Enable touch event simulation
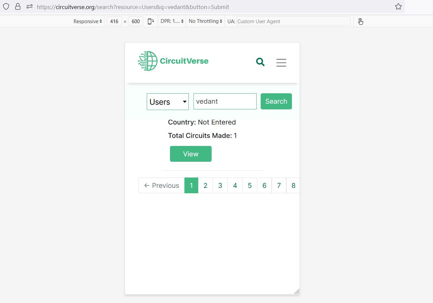The width and height of the screenshot is (433, 303). 360,21
